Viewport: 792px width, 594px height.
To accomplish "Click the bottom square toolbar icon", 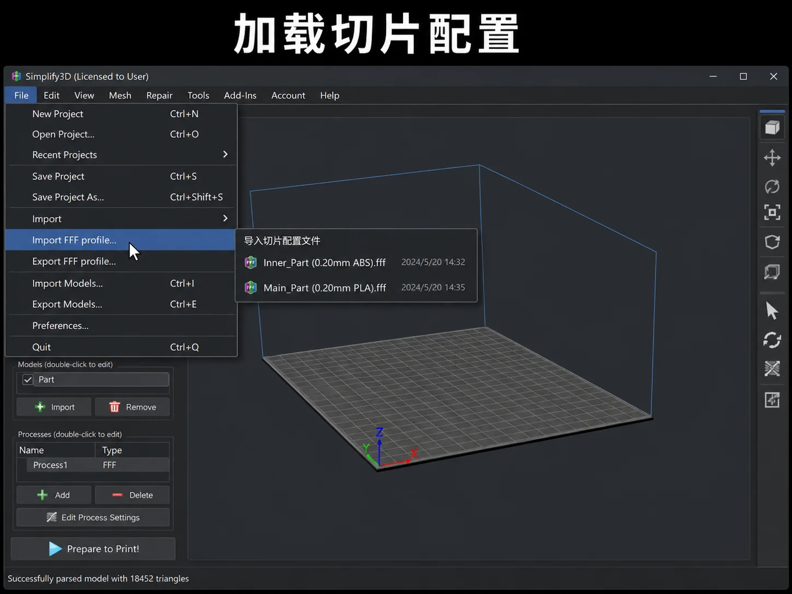I will point(772,400).
